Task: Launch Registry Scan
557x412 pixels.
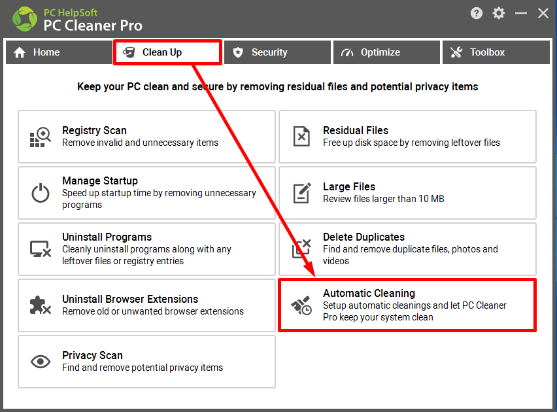Action: coord(146,137)
